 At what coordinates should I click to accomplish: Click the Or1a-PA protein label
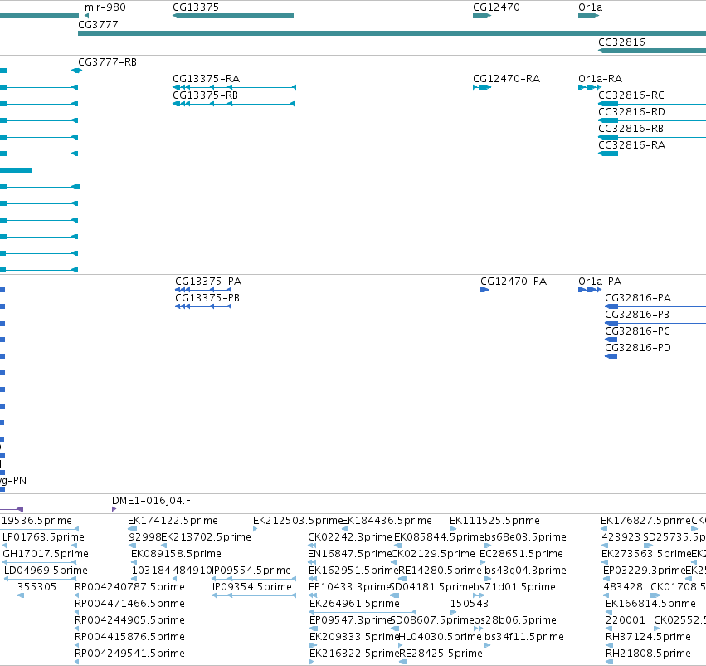coord(600,282)
